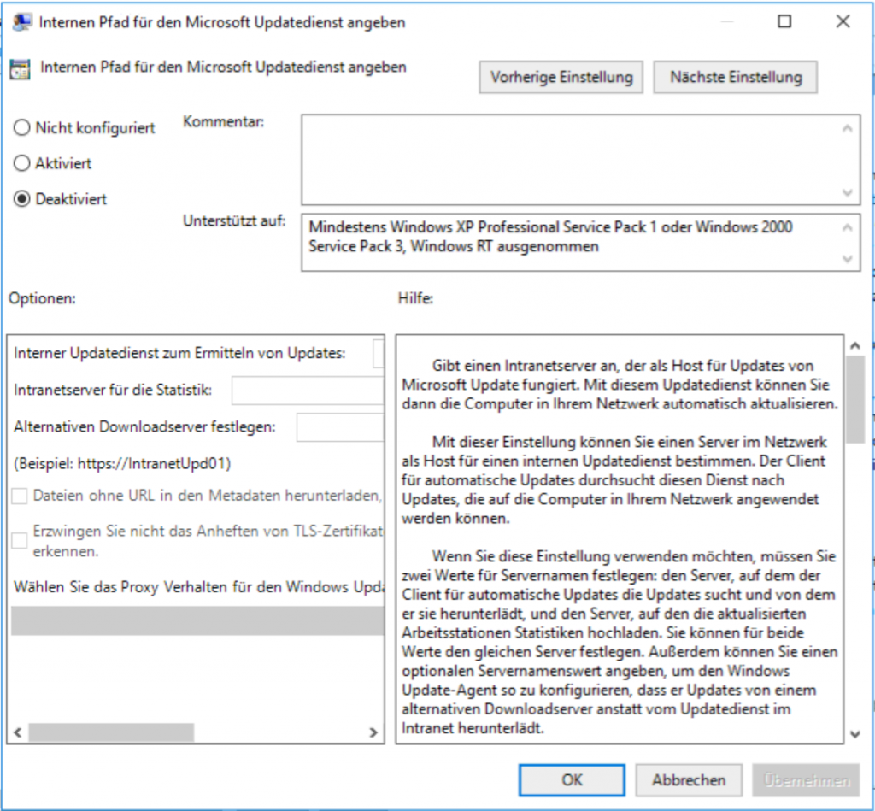Click the help paragraph starting Mit dieser Einstellung
The height and width of the screenshot is (811, 875).
[614, 480]
